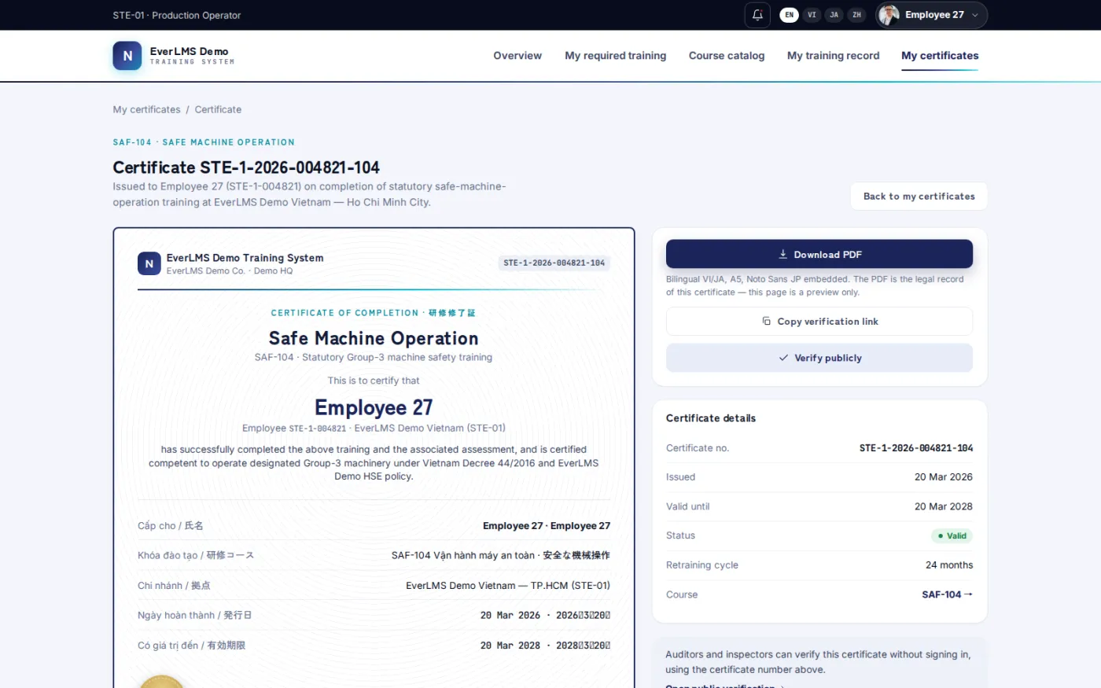The width and height of the screenshot is (1101, 688).
Task: Click the Chi nhánh branch value
Action: pyautogui.click(x=508, y=586)
